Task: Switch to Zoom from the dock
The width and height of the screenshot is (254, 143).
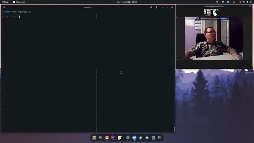Action: coord(134,138)
